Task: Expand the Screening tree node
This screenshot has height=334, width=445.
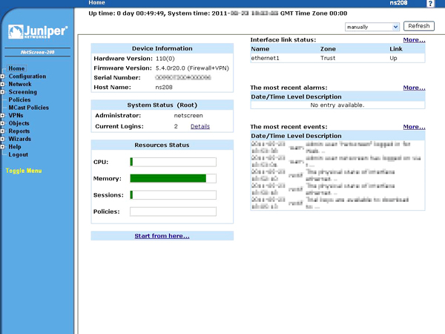Action: click(x=2, y=92)
